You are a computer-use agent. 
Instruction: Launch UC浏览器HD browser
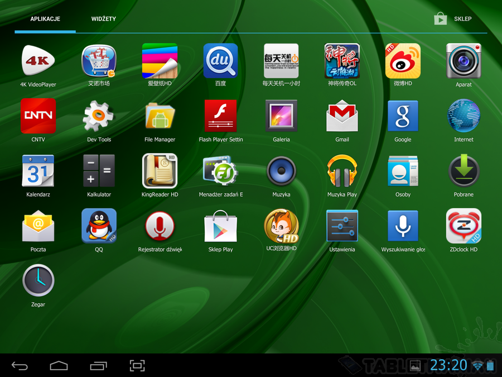click(x=281, y=226)
